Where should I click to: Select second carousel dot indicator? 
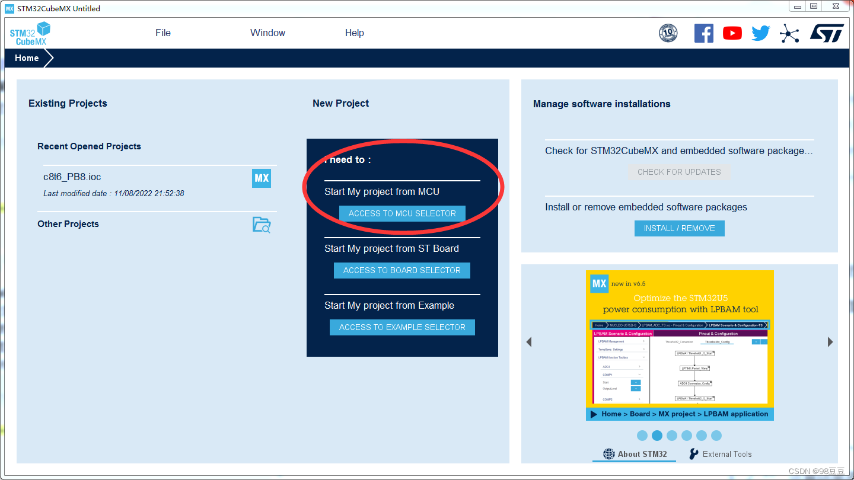coord(657,436)
